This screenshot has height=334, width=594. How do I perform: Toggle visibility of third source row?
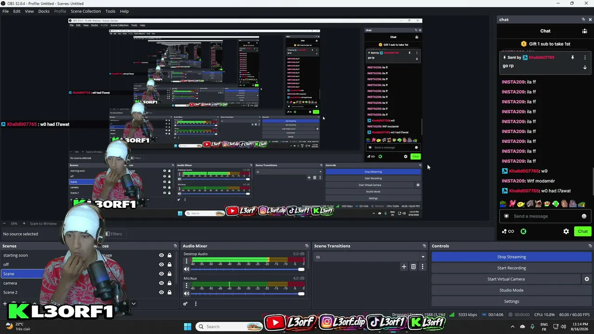tap(161, 274)
